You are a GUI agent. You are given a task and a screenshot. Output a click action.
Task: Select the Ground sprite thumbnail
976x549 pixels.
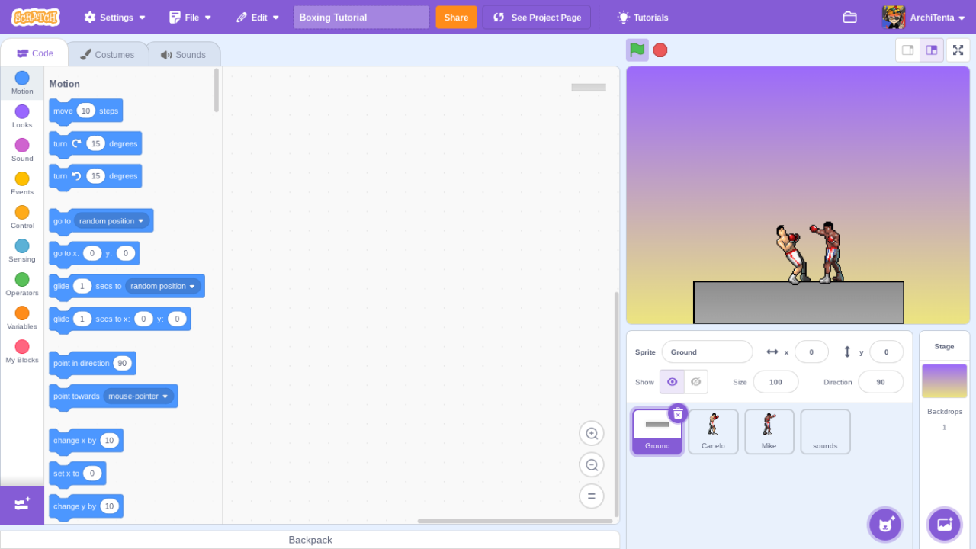point(657,432)
